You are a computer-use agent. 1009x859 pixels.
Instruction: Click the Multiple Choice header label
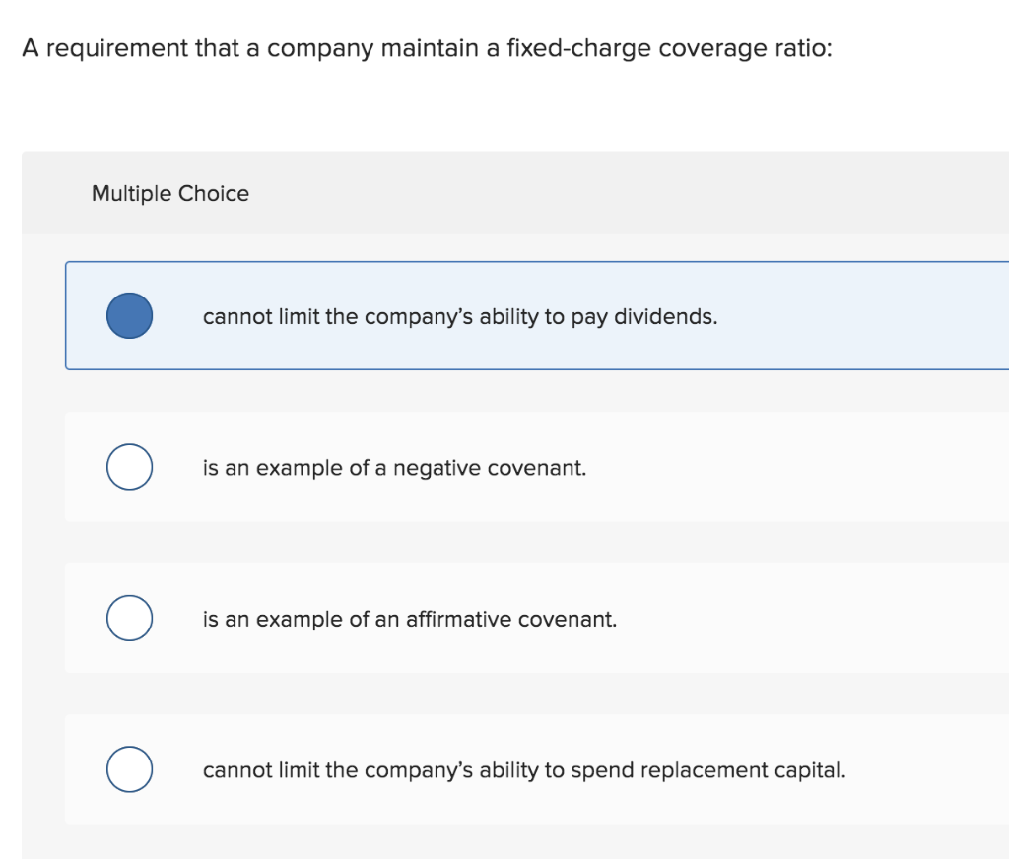tap(169, 193)
